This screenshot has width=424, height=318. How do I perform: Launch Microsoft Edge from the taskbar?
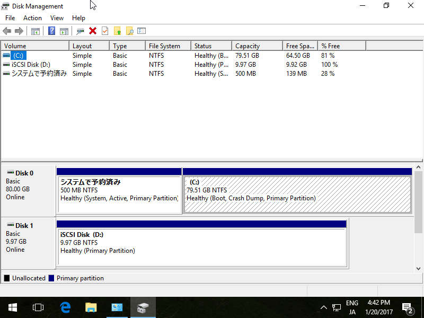tap(65, 307)
